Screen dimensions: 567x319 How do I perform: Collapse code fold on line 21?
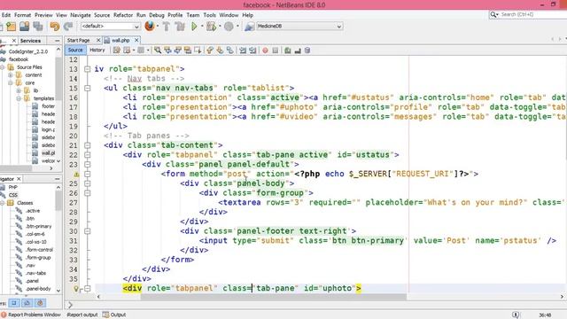pos(87,145)
